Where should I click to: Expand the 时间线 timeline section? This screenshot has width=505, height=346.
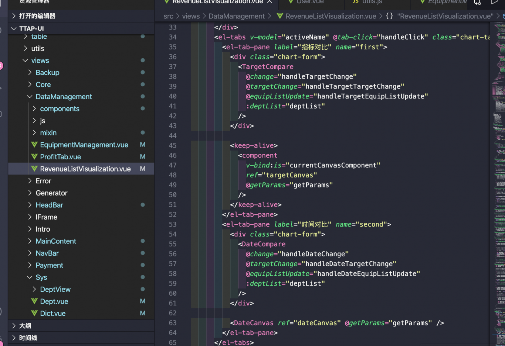click(x=81, y=338)
